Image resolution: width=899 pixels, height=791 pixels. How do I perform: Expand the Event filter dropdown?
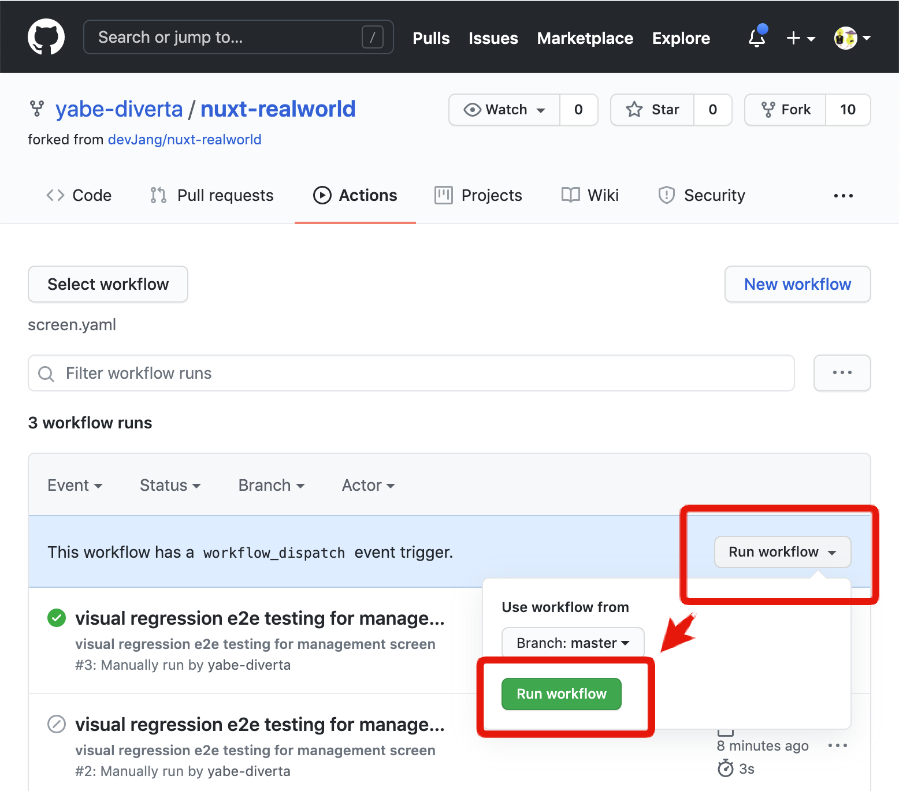tap(75, 485)
